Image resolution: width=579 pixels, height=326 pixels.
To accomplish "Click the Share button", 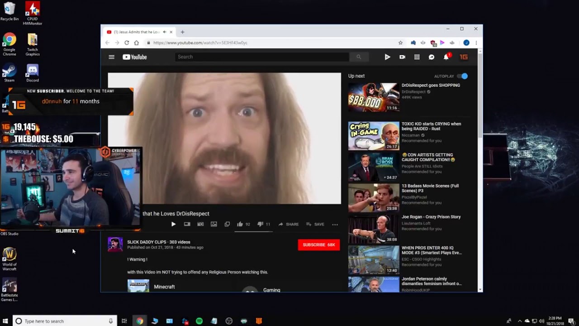I will (289, 224).
